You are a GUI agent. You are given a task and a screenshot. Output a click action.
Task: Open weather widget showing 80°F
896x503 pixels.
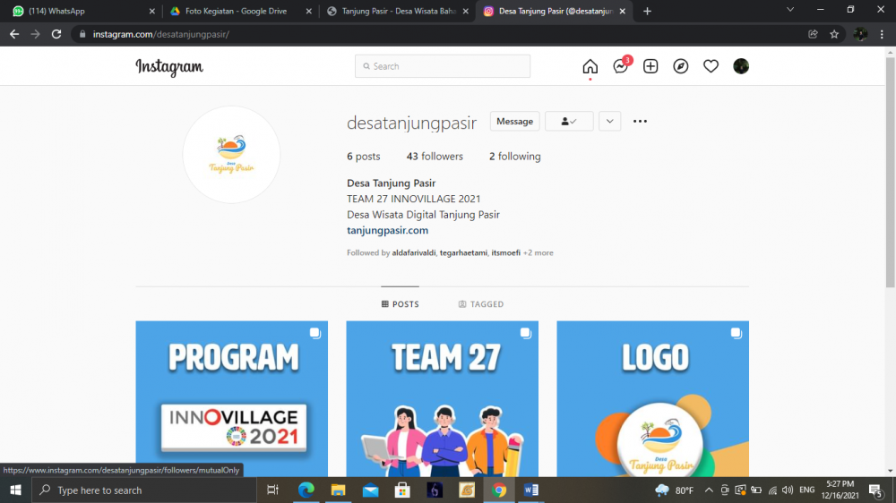click(x=675, y=490)
